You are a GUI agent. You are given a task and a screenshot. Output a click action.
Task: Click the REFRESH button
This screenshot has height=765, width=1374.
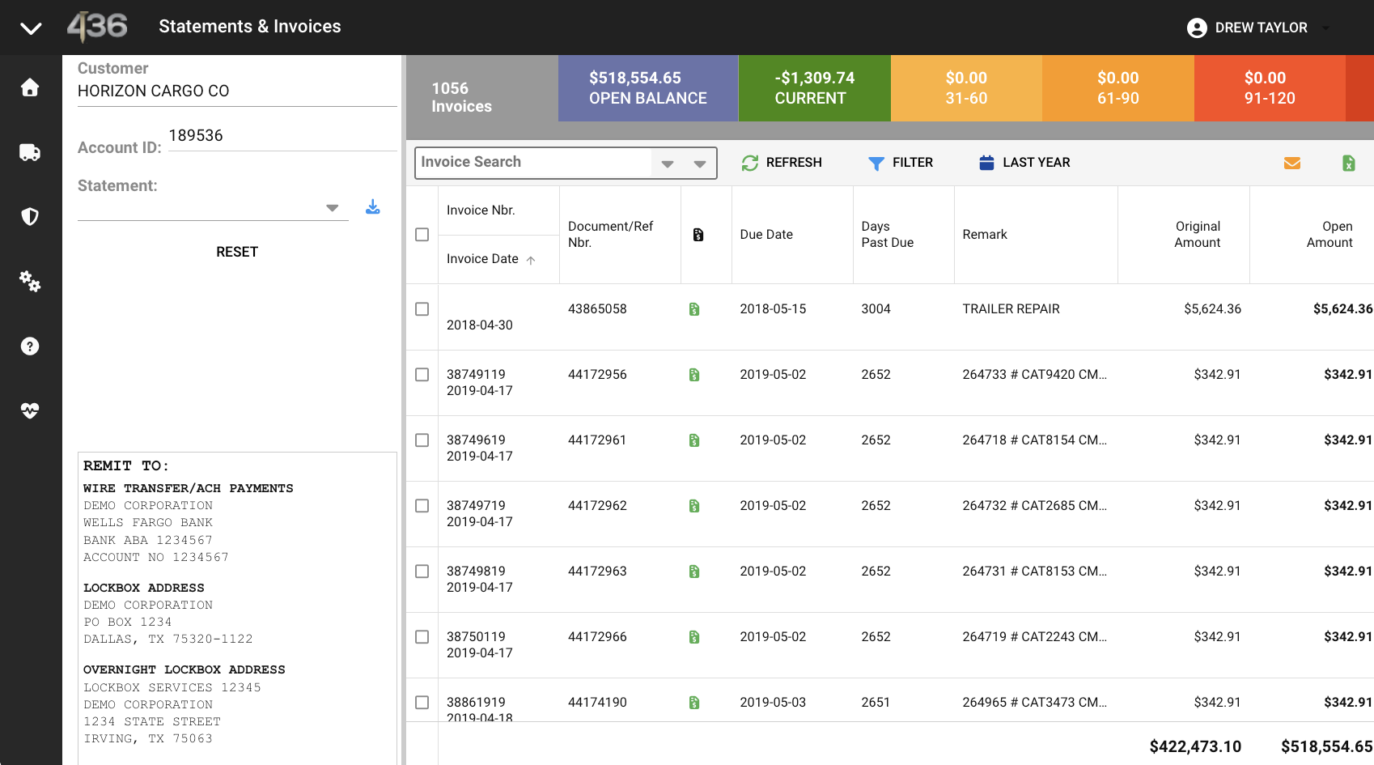click(x=782, y=163)
